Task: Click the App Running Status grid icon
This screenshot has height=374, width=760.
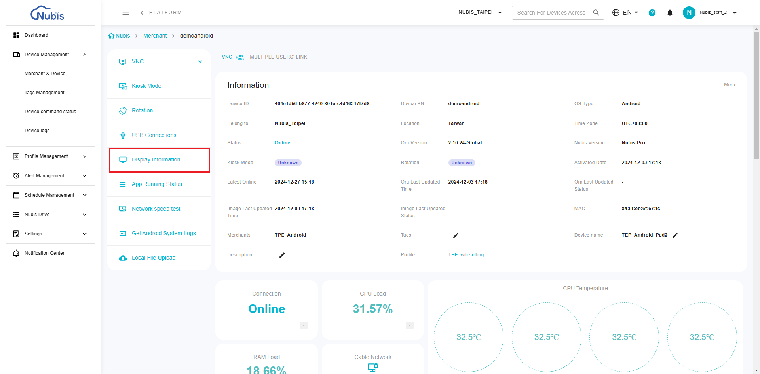Action: 123,184
